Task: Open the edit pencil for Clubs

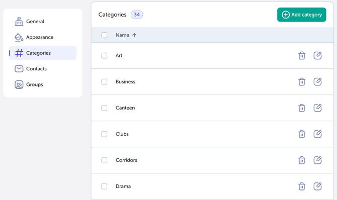Action: coord(317,134)
